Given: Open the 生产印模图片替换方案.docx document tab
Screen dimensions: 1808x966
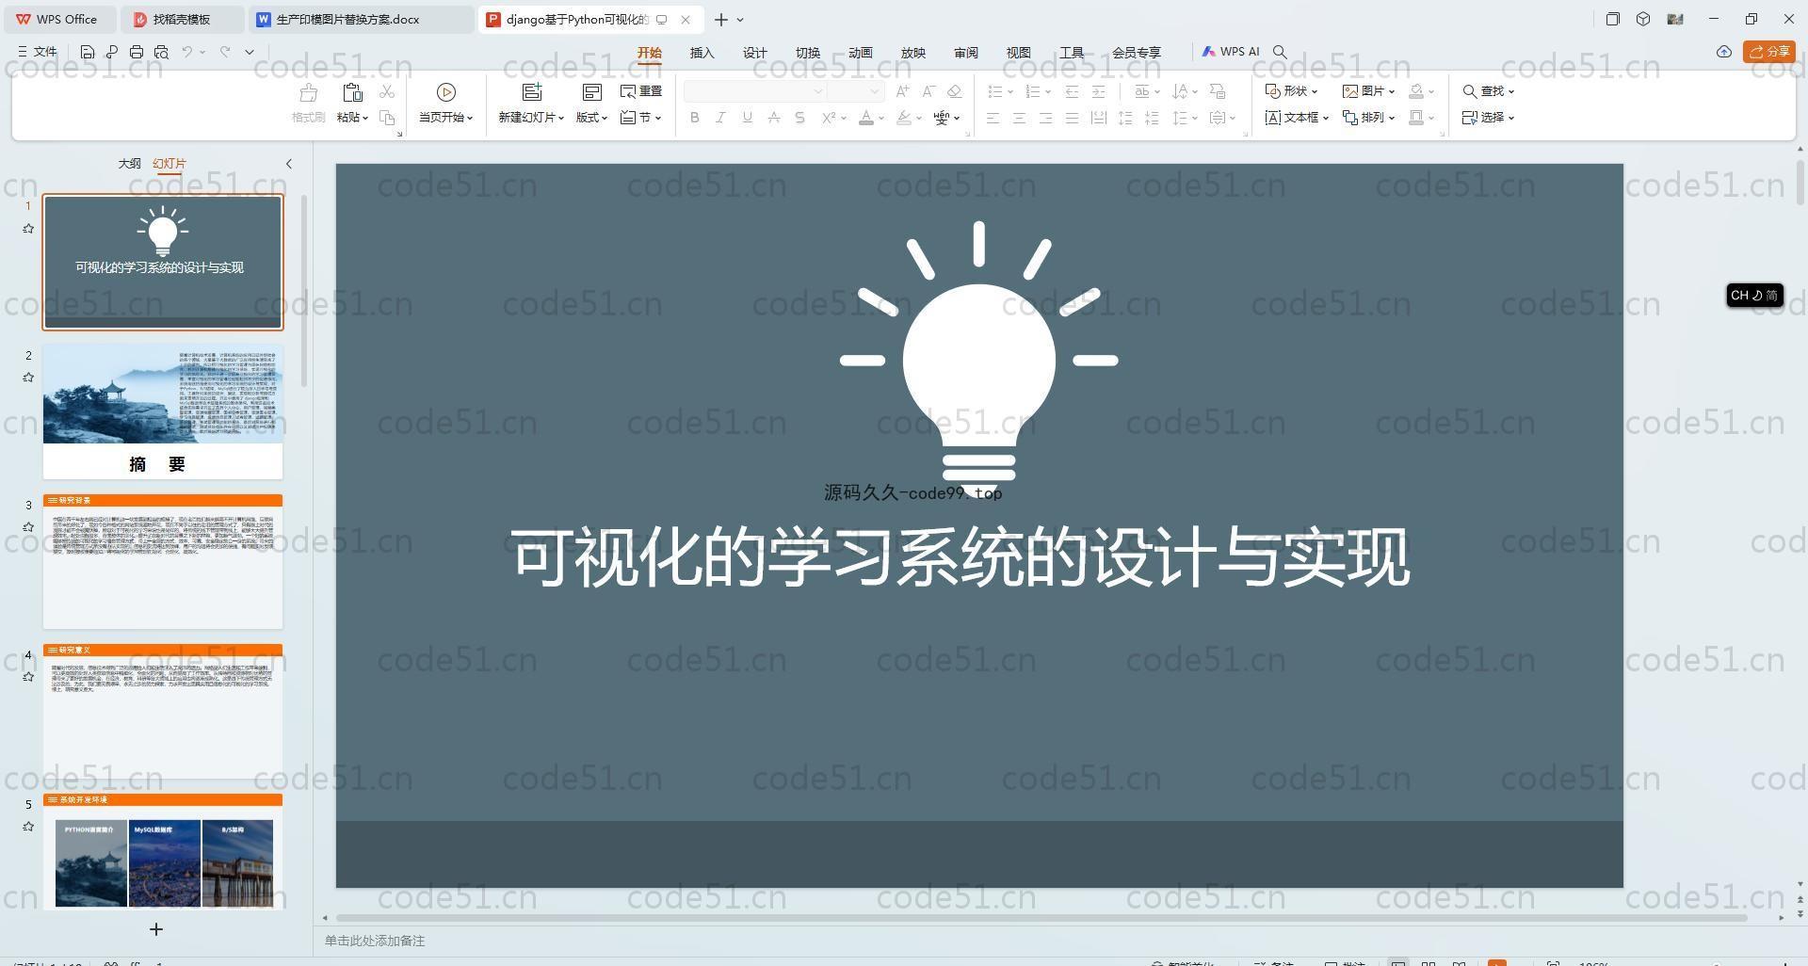Looking at the screenshot, I should (362, 19).
